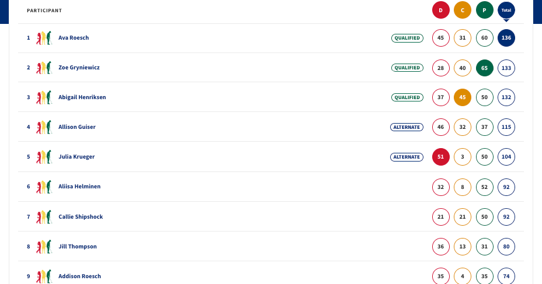
Task: Sort by green P putt column header
Action: pyautogui.click(x=485, y=10)
